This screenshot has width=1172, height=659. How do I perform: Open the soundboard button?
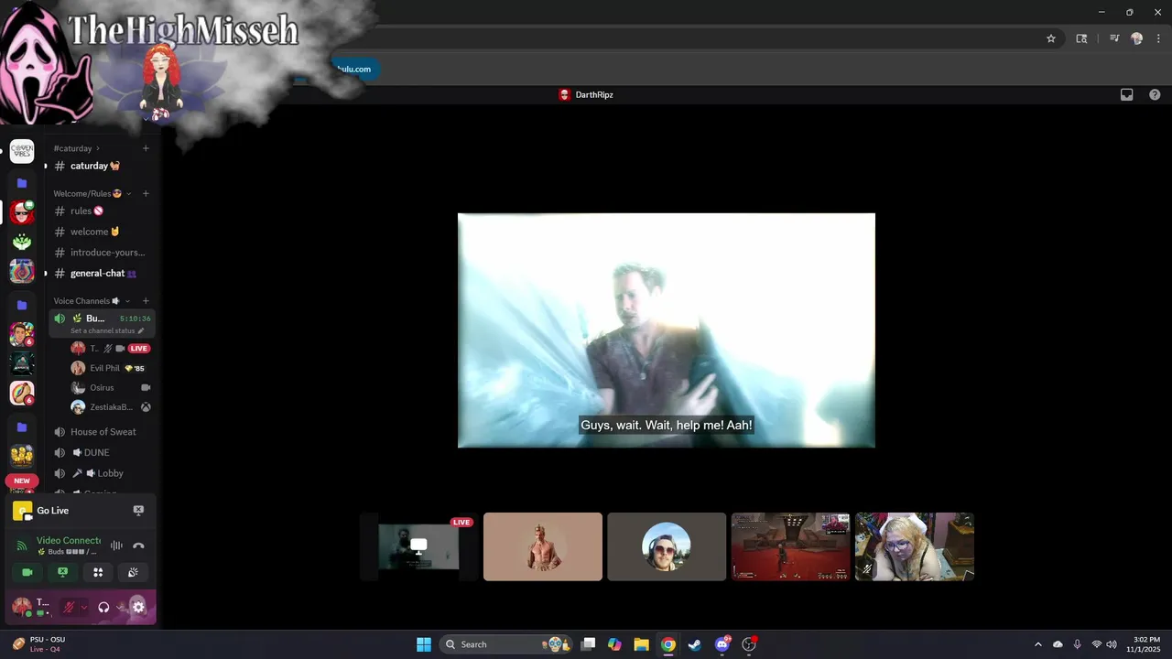[x=134, y=572]
